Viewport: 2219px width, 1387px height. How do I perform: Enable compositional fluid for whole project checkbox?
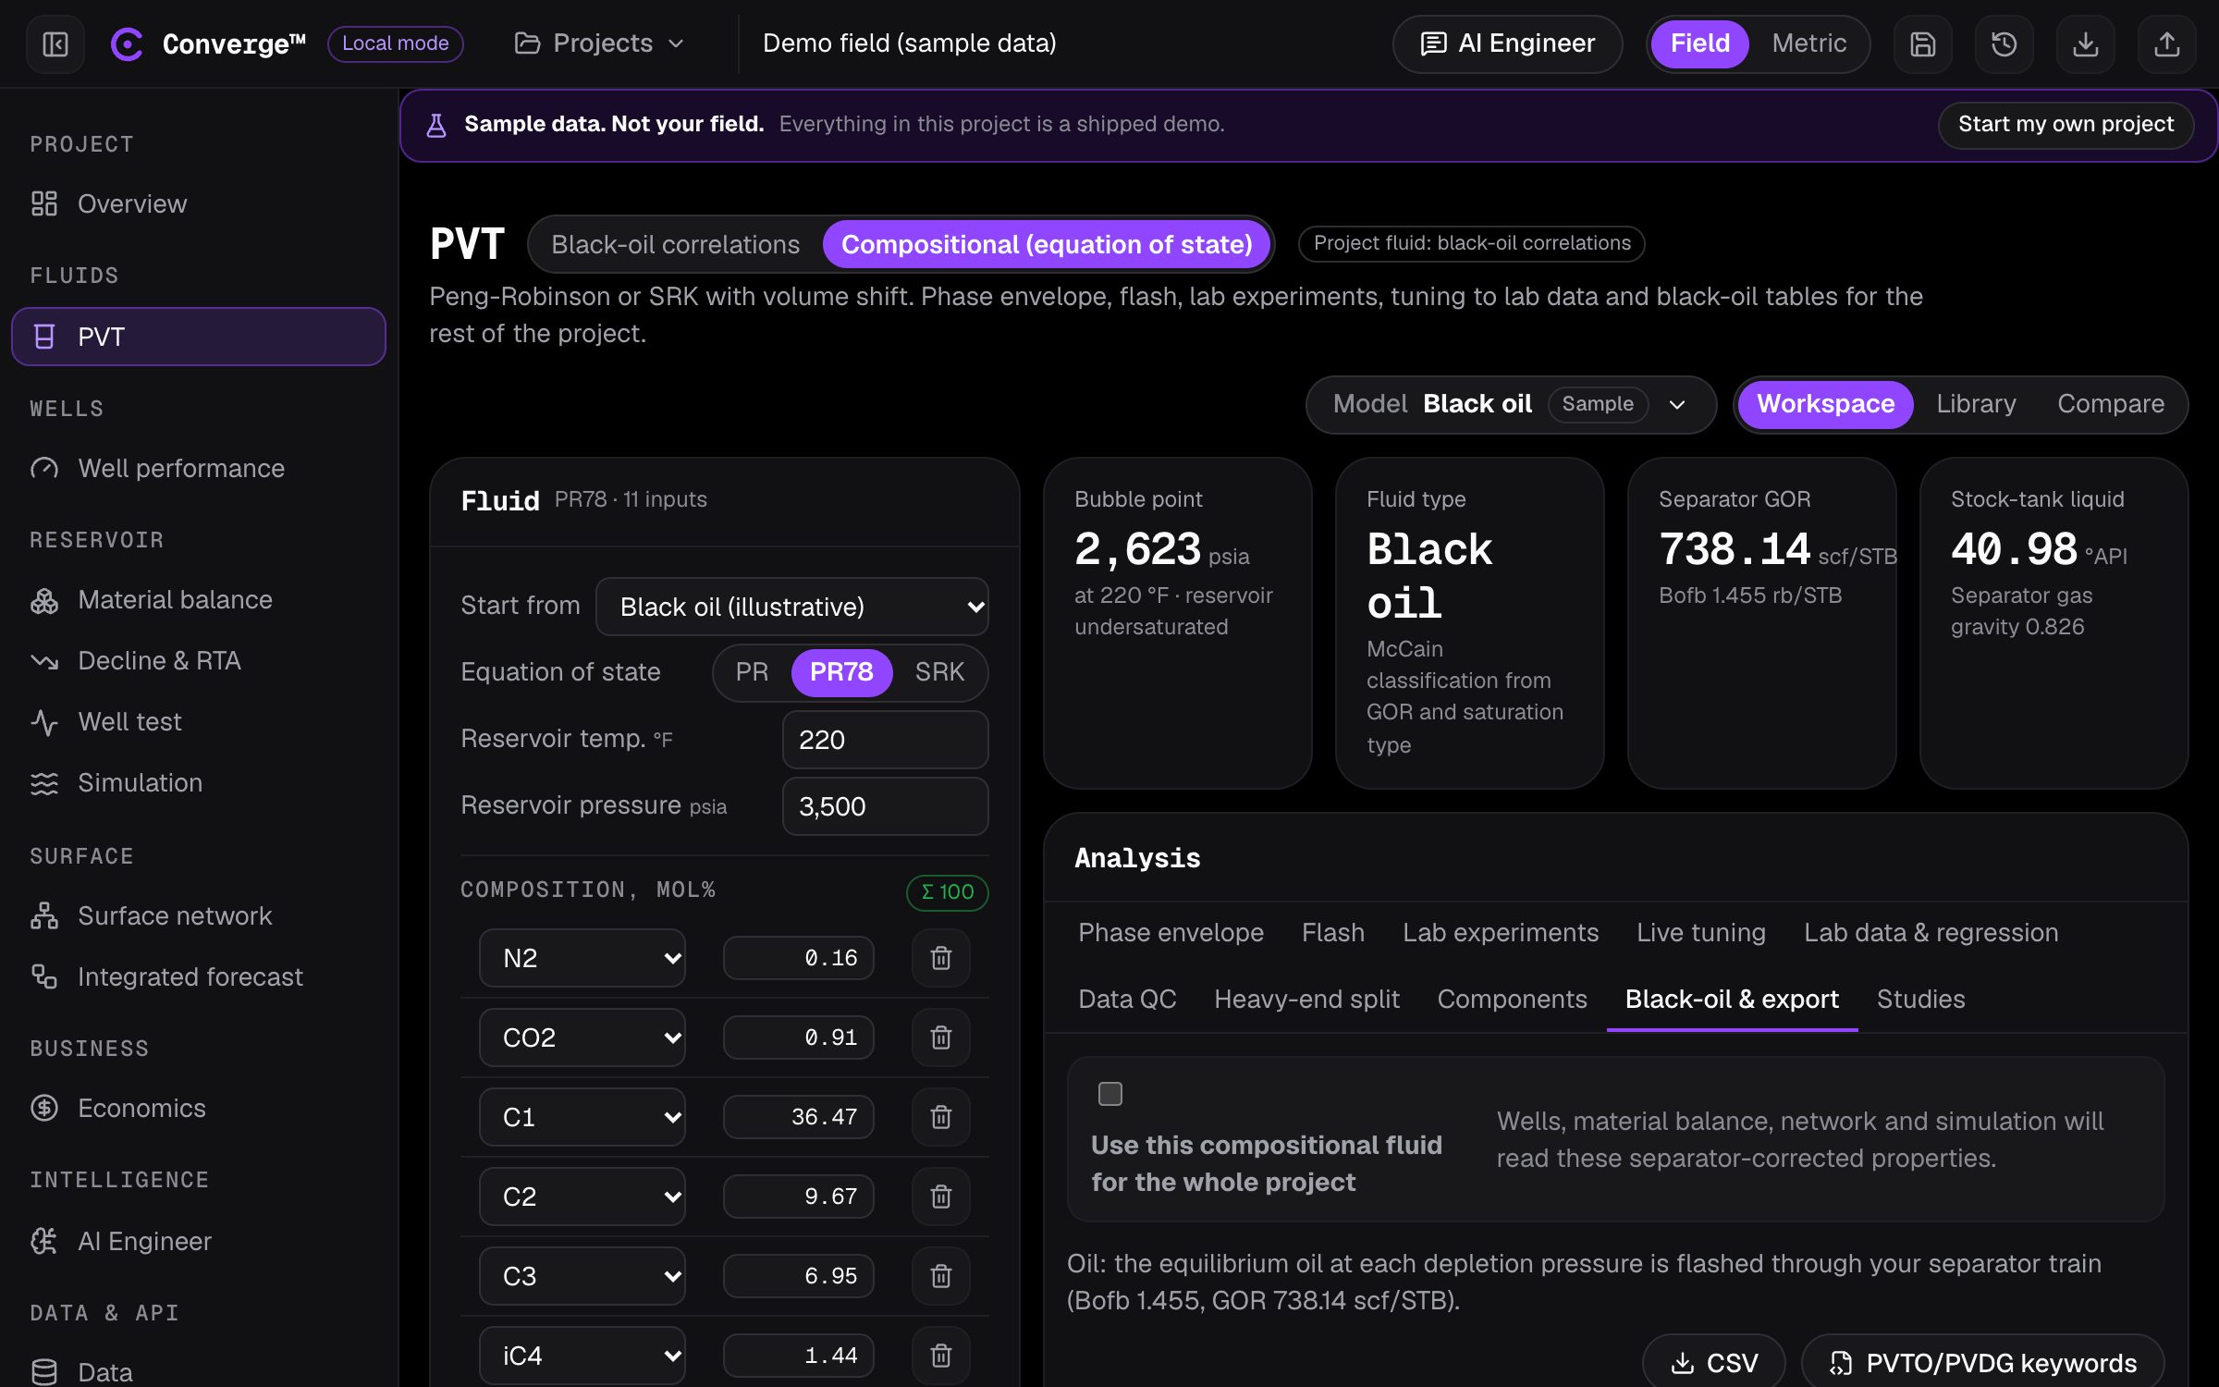click(x=1109, y=1094)
